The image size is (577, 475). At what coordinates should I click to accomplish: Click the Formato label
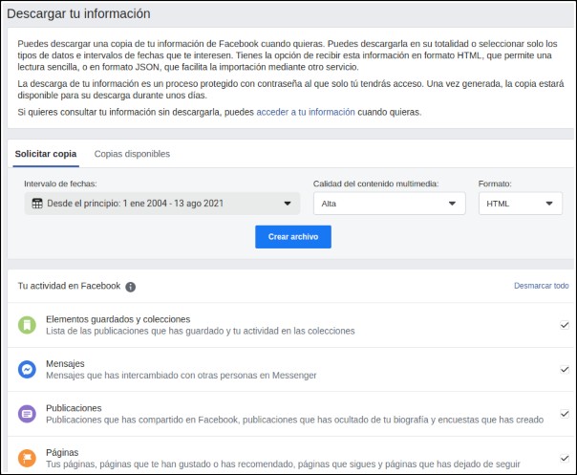click(x=495, y=184)
